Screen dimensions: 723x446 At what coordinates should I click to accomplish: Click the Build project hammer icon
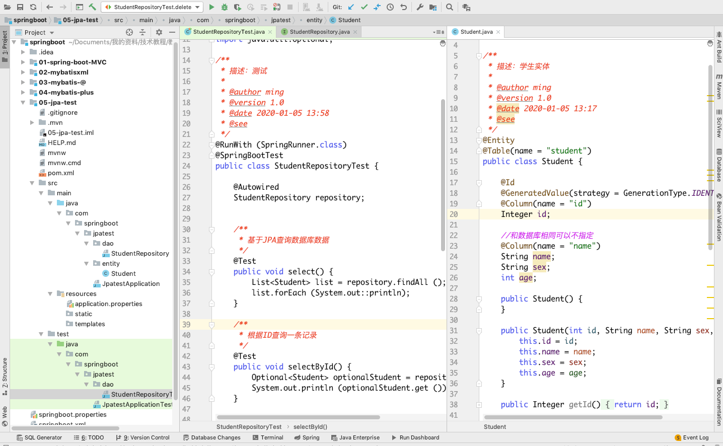pyautogui.click(x=93, y=7)
